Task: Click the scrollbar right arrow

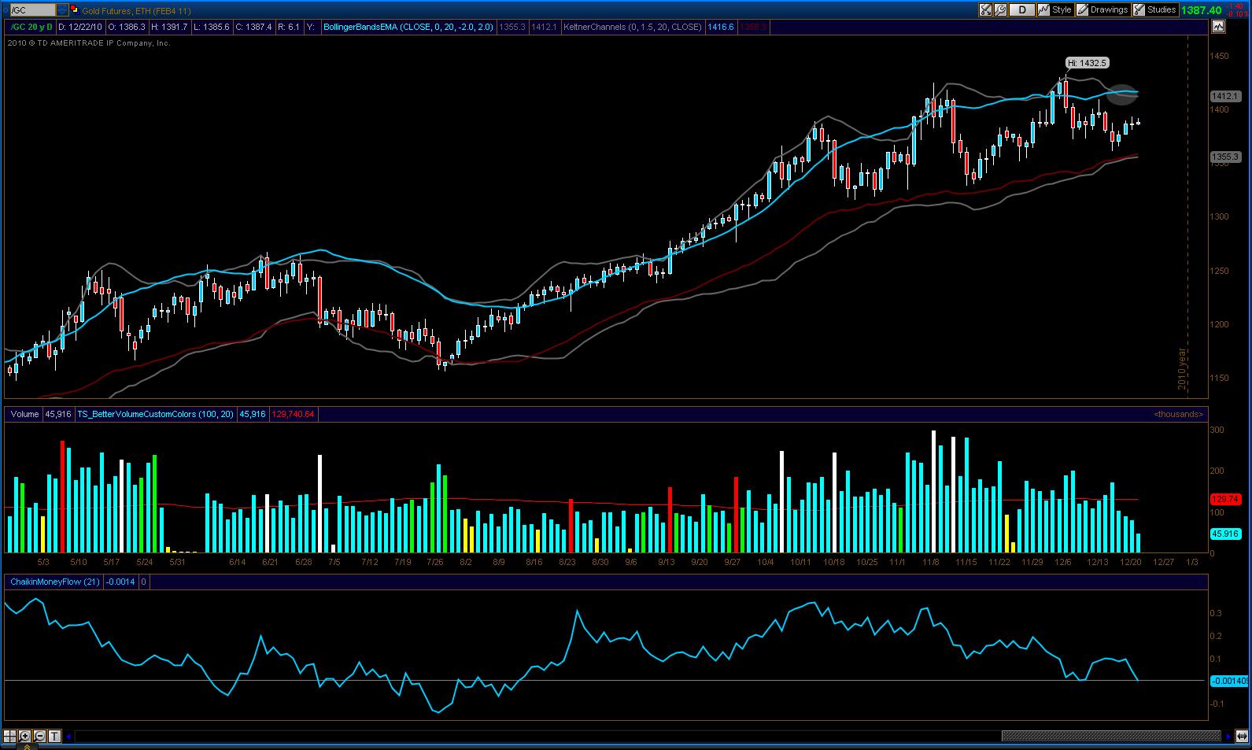Action: (1229, 737)
